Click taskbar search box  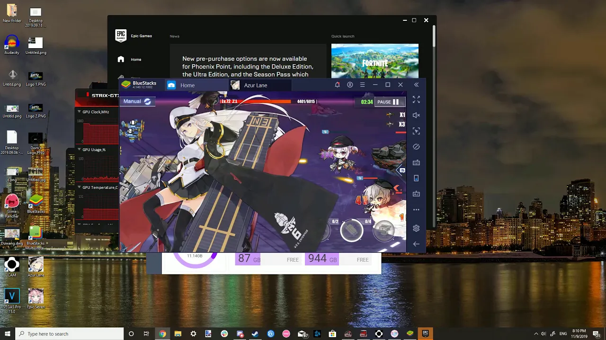click(70, 333)
